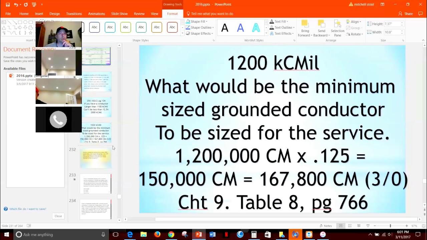The height and width of the screenshot is (240, 427).
Task: Click the Share button
Action: click(x=406, y=14)
